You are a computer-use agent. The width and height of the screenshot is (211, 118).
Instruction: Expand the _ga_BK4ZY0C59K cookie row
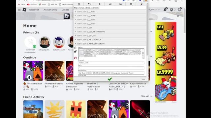click(110, 32)
